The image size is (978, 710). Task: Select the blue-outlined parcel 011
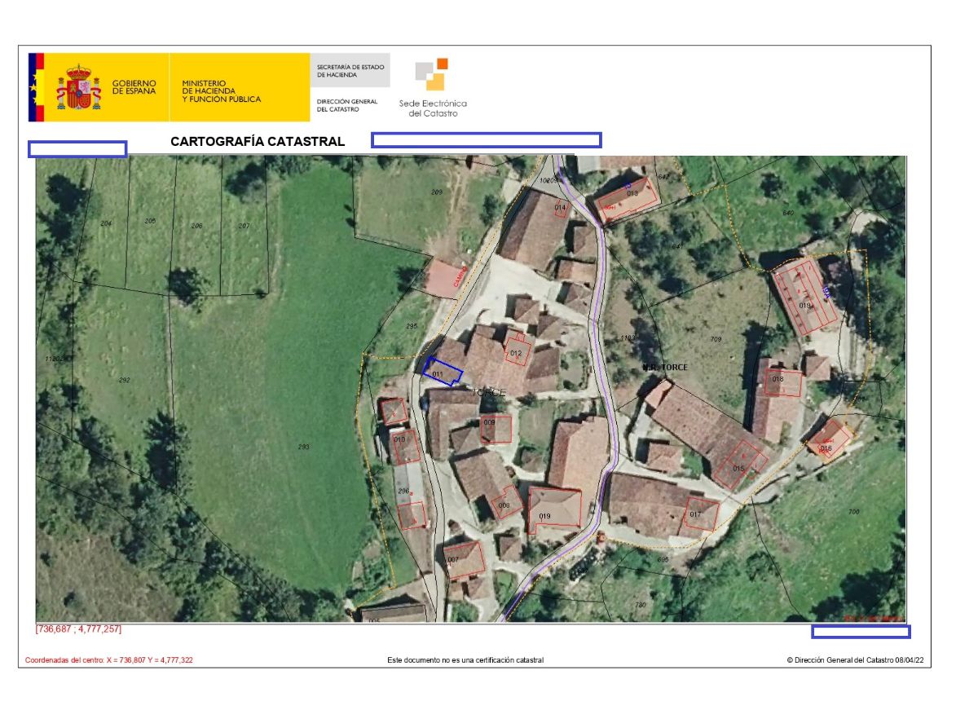point(442,371)
